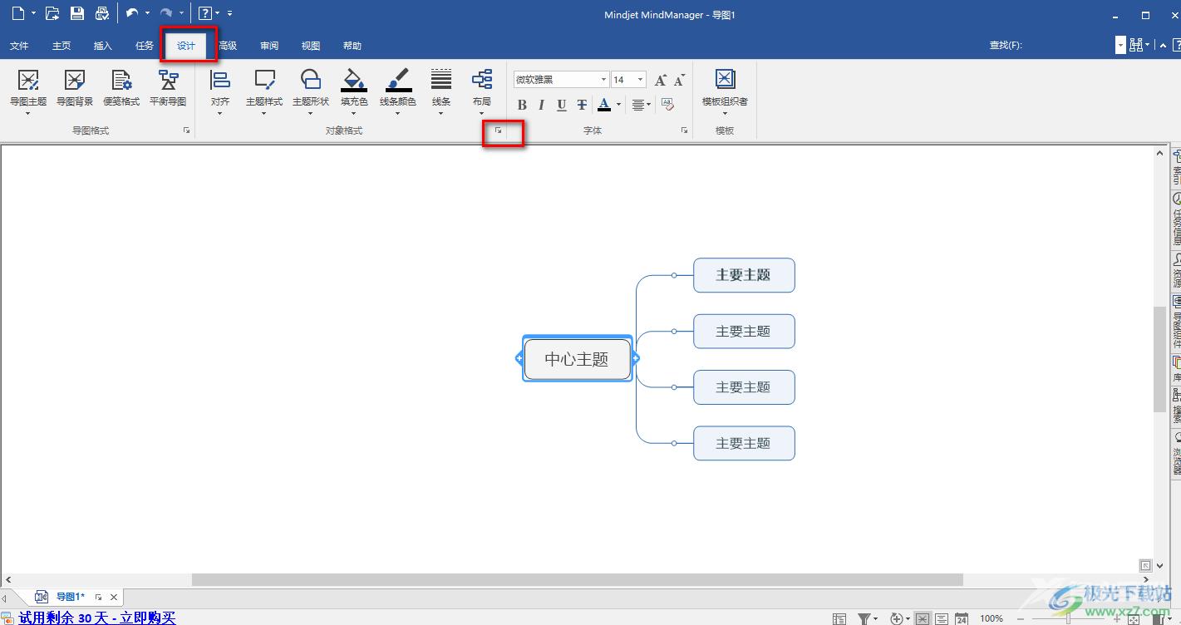The height and width of the screenshot is (625, 1181).
Task: Open the New document dropdown arrow
Action: 34,13
